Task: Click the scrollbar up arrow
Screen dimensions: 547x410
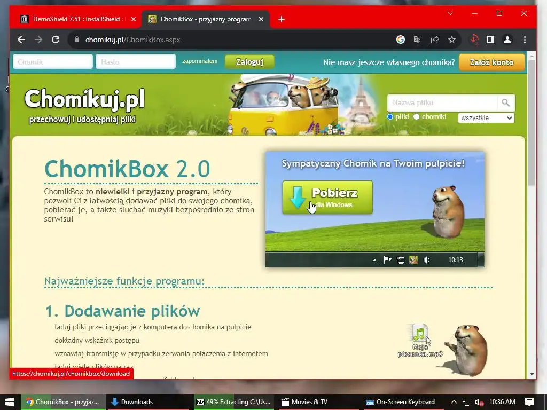Action: click(x=532, y=56)
